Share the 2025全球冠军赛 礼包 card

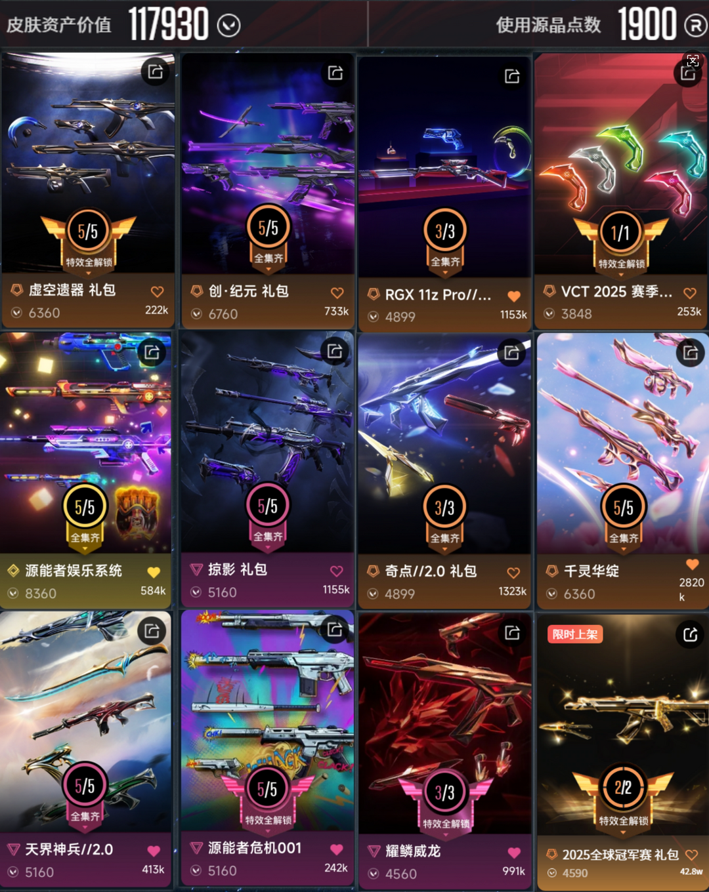coord(690,634)
